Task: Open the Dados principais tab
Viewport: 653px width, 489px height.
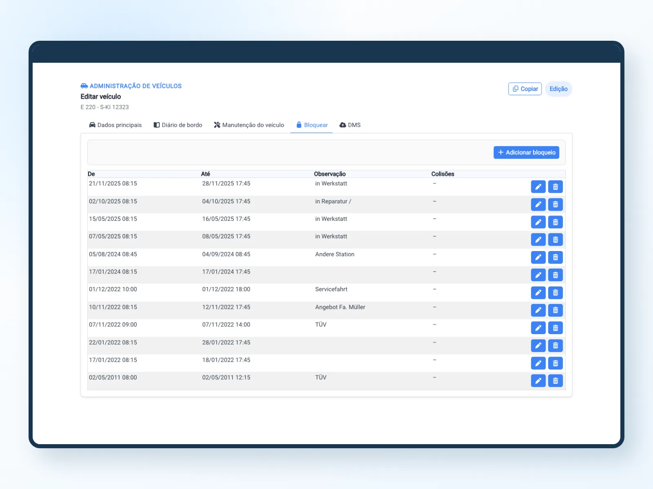Action: [115, 125]
